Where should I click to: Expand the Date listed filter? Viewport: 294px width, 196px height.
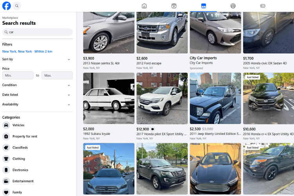(37, 95)
